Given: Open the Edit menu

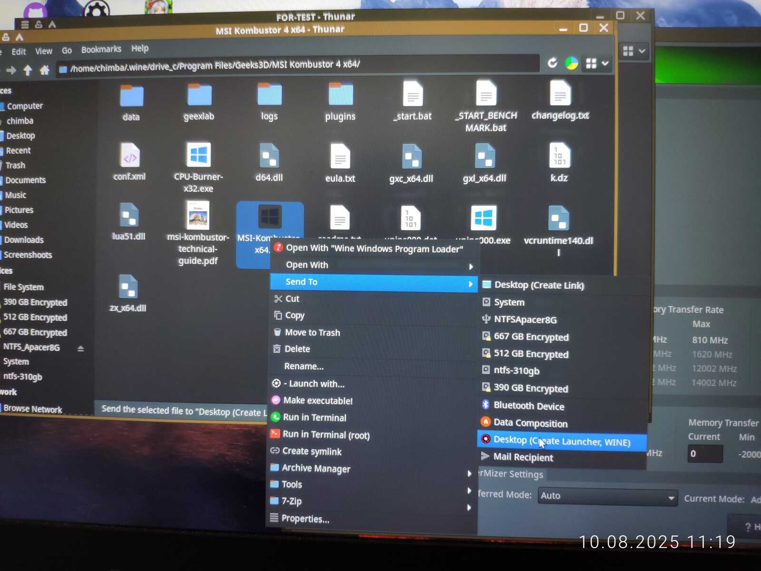Looking at the screenshot, I should (19, 52).
